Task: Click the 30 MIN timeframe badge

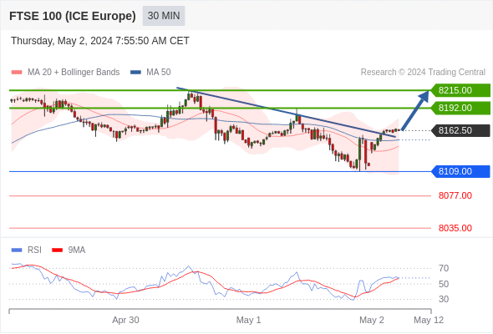Action: coord(164,16)
